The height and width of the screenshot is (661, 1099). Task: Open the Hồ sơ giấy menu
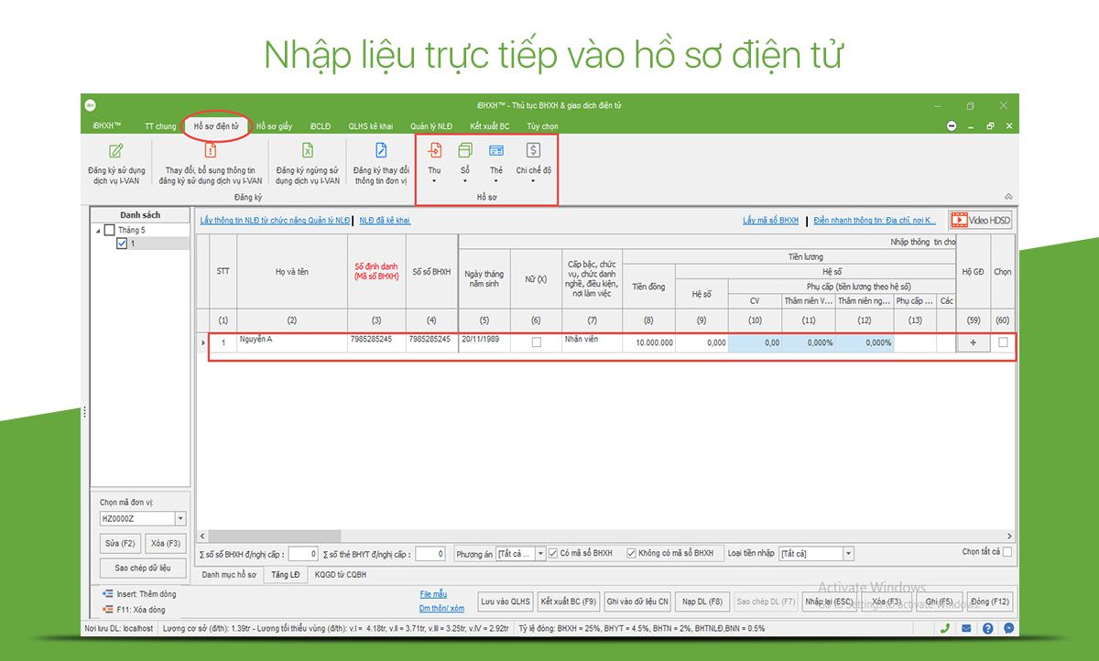[x=276, y=125]
